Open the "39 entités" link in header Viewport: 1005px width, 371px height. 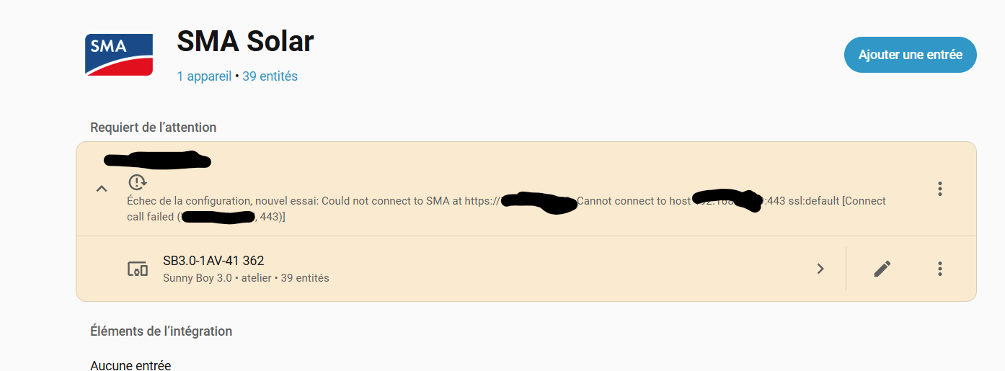point(270,76)
